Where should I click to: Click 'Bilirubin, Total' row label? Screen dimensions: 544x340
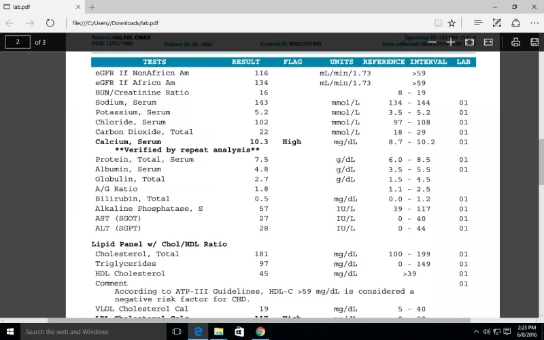(x=132, y=199)
